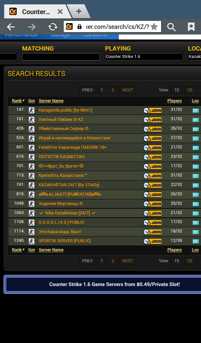This screenshot has width=201, height=343.
Task: Join the G O O D L I K E | PUBLIC server
Action: pos(152,223)
